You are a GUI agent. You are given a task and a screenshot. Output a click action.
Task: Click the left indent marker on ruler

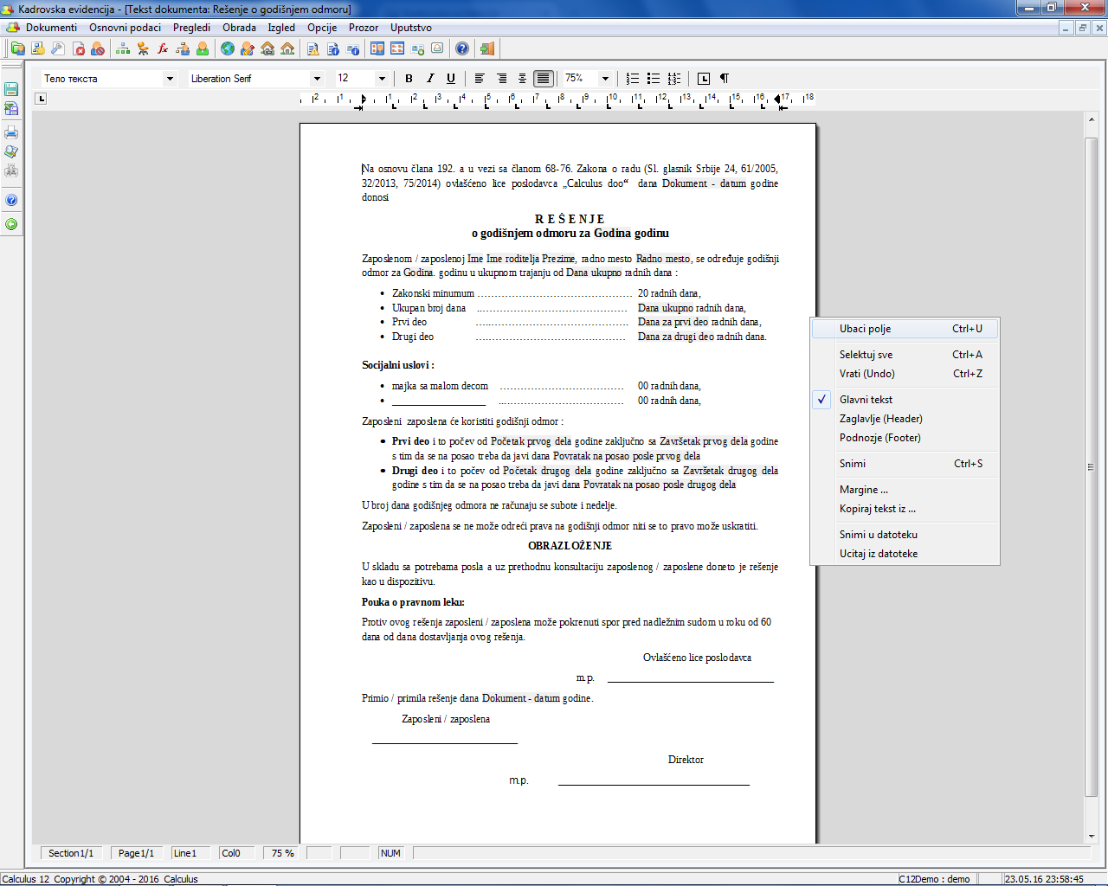[362, 100]
